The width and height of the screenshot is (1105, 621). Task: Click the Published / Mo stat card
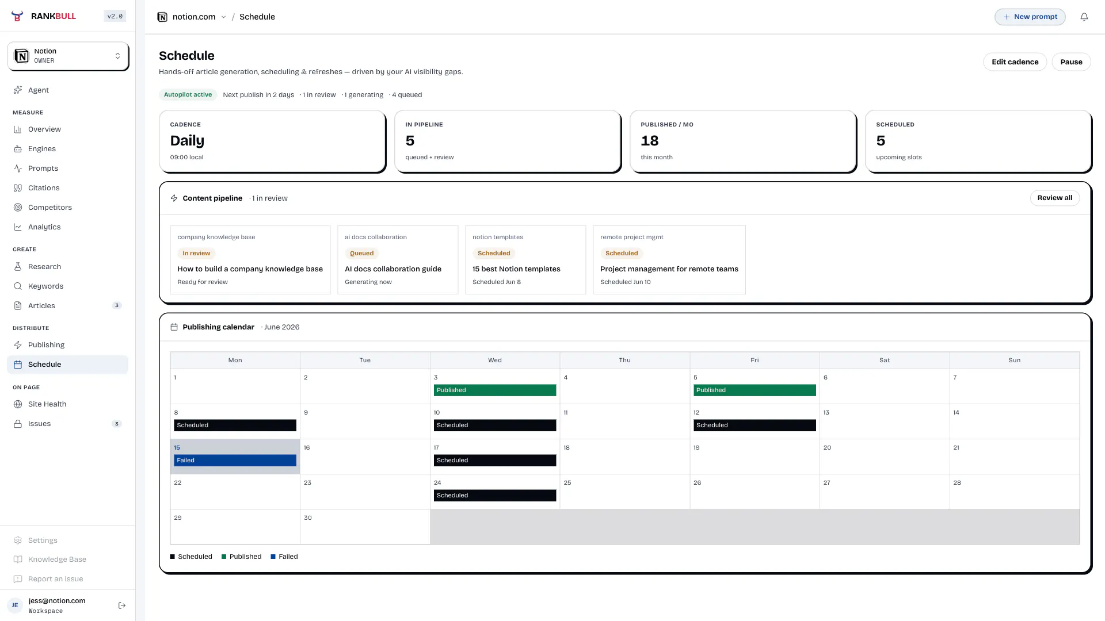pos(743,141)
